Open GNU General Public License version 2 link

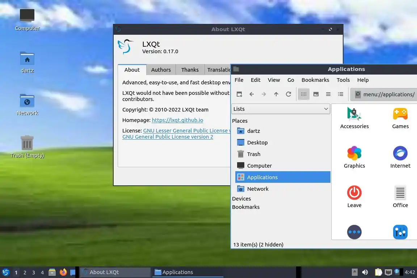pyautogui.click(x=168, y=137)
